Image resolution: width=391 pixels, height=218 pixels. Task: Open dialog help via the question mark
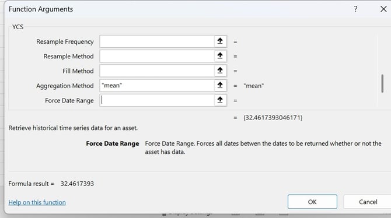pos(355,9)
